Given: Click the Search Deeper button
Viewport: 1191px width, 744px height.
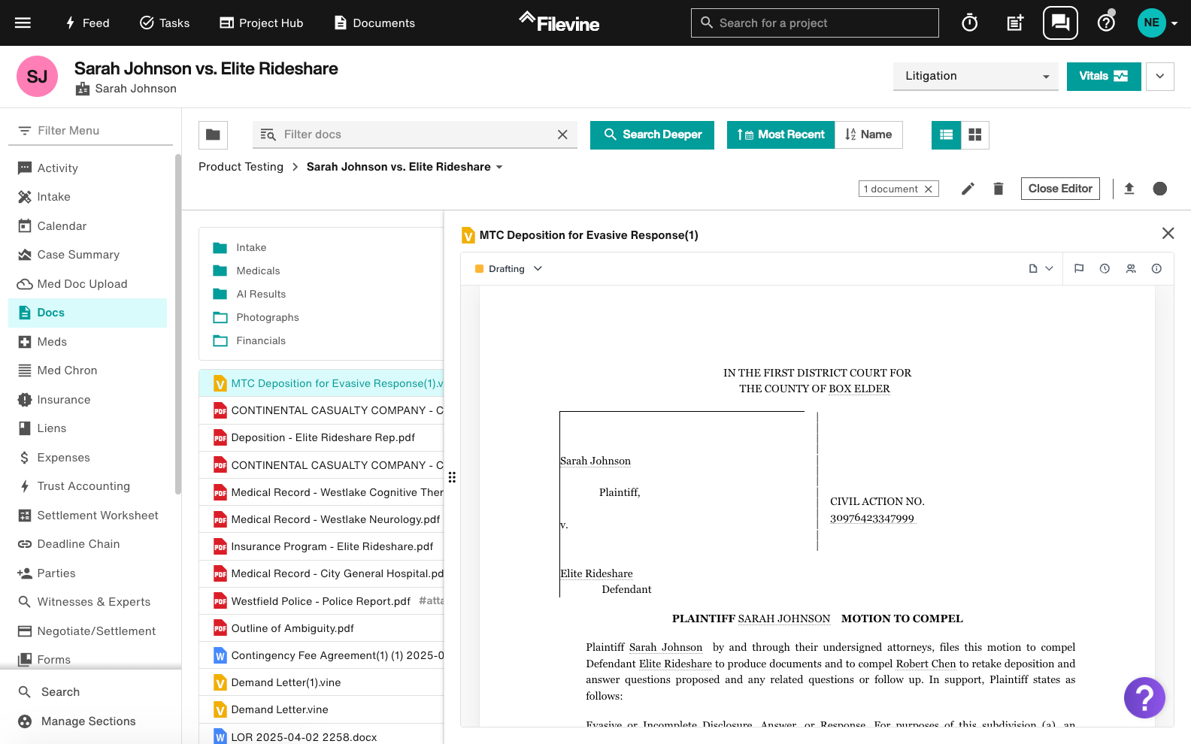Looking at the screenshot, I should pyautogui.click(x=652, y=135).
